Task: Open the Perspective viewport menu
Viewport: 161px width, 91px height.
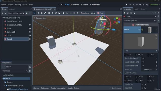Action: (x=40, y=18)
